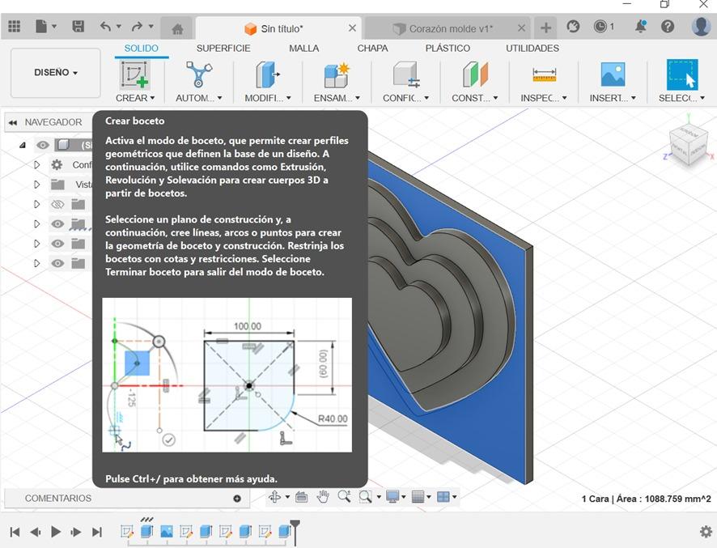Click the Orbit tool in navigation bar
717x548 pixels.
tap(274, 497)
